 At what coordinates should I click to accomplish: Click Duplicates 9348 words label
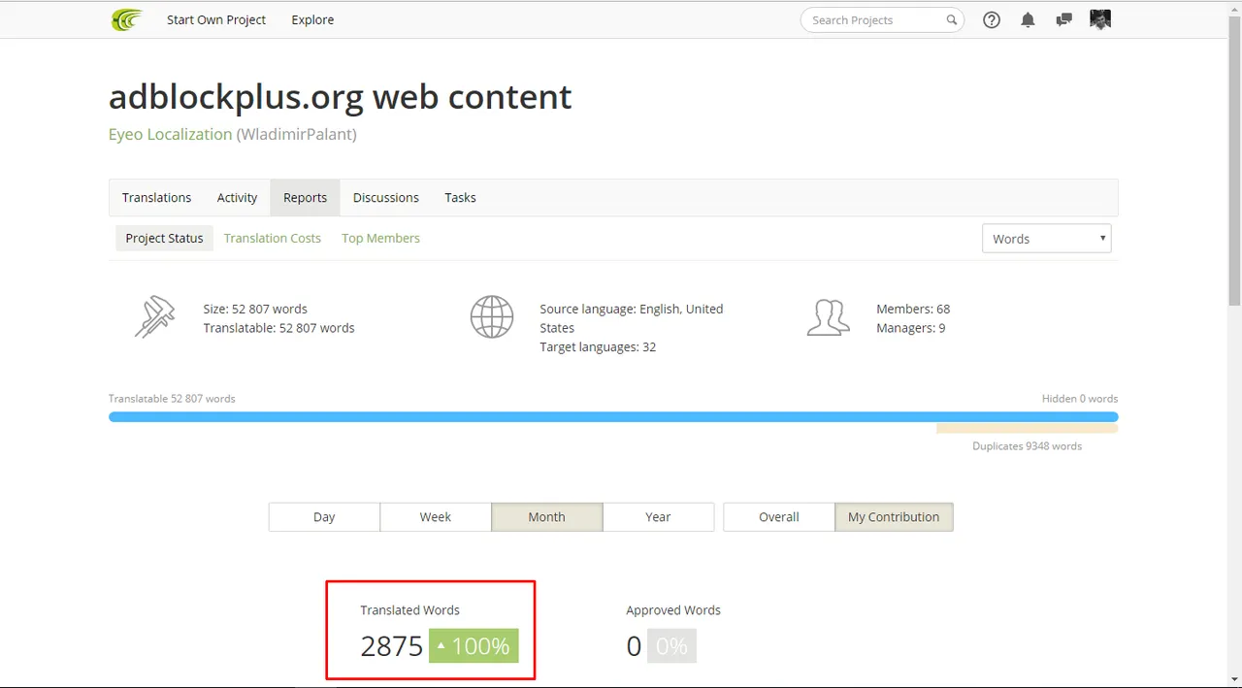click(x=1027, y=446)
